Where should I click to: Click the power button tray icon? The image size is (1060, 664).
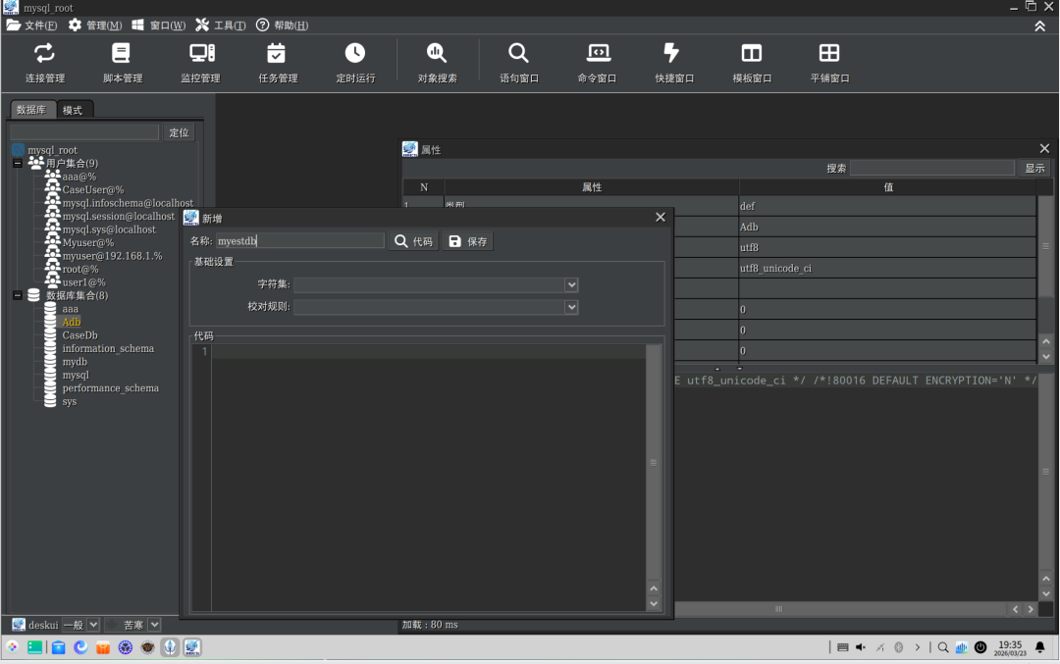click(x=980, y=647)
